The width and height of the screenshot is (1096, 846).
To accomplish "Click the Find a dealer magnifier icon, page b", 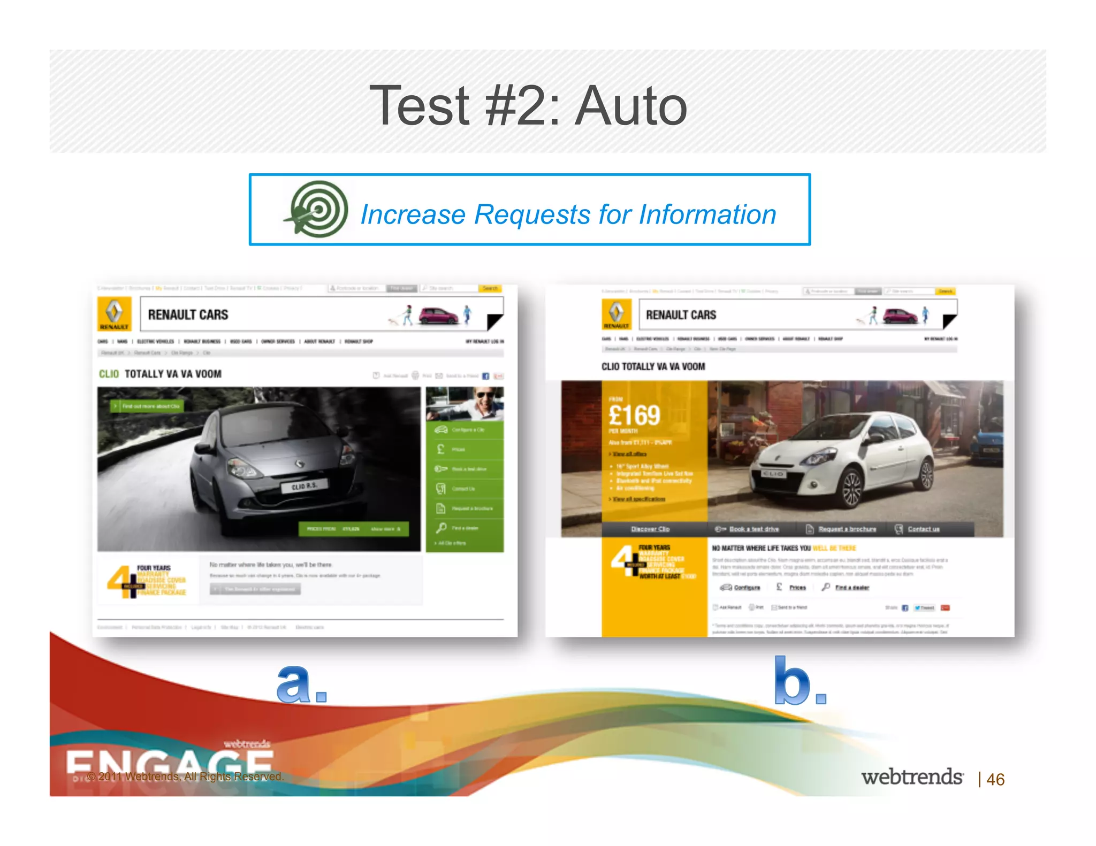I will pyautogui.click(x=826, y=587).
